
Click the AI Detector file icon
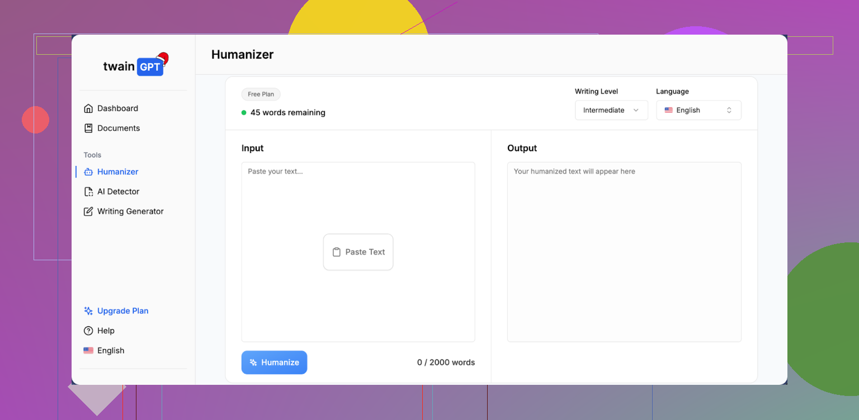tap(88, 192)
